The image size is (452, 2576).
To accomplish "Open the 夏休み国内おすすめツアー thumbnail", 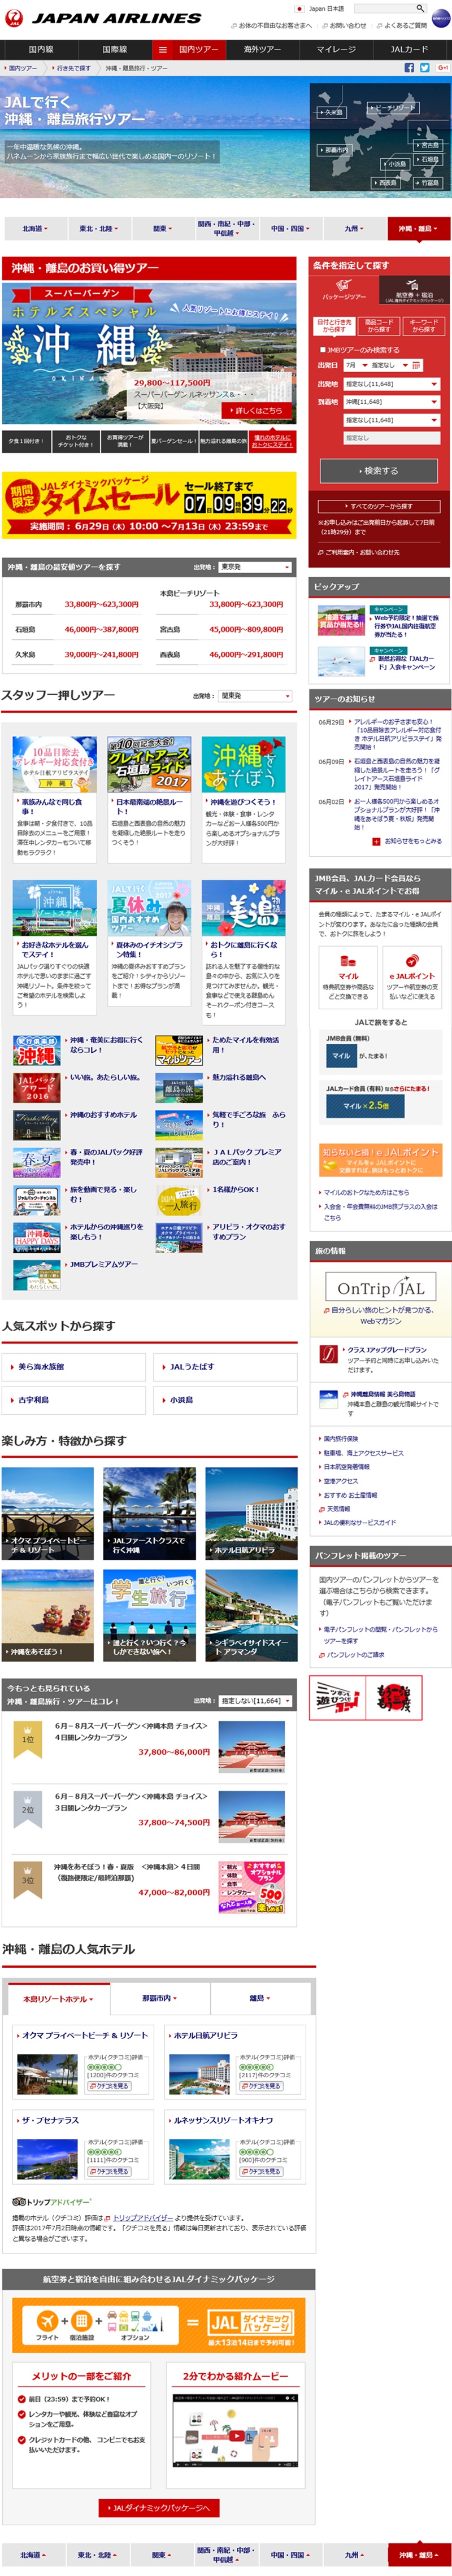I will point(149,908).
